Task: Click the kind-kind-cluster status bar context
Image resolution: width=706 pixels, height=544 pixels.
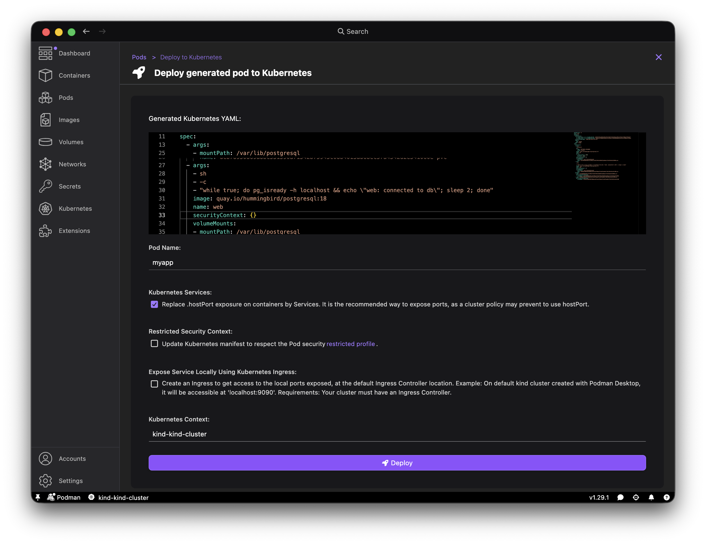Action: coord(118,497)
